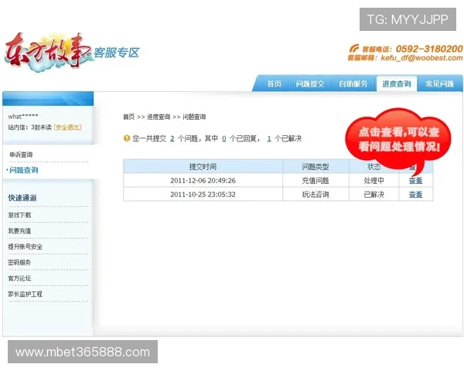Go to the 常见问题 tab
Image resolution: width=464 pixels, height=371 pixels.
coord(440,84)
